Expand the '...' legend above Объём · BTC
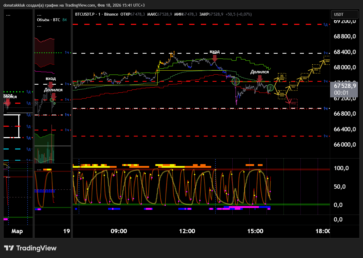The image size is (363, 258). click(x=39, y=15)
